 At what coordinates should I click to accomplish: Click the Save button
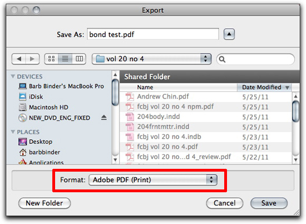pyautogui.click(x=269, y=203)
